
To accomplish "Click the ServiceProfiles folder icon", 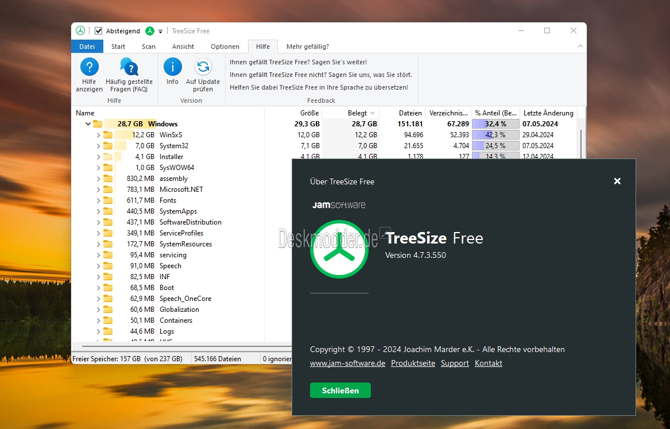I will (x=108, y=233).
